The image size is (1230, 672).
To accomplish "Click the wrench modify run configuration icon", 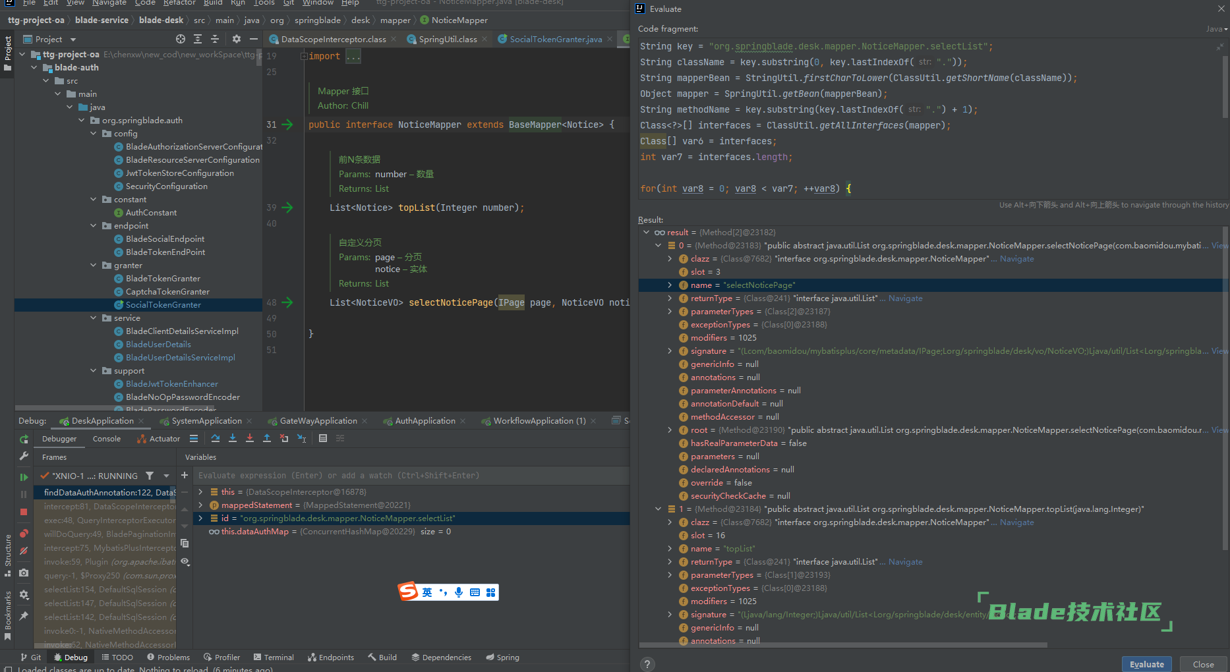I will (24, 456).
